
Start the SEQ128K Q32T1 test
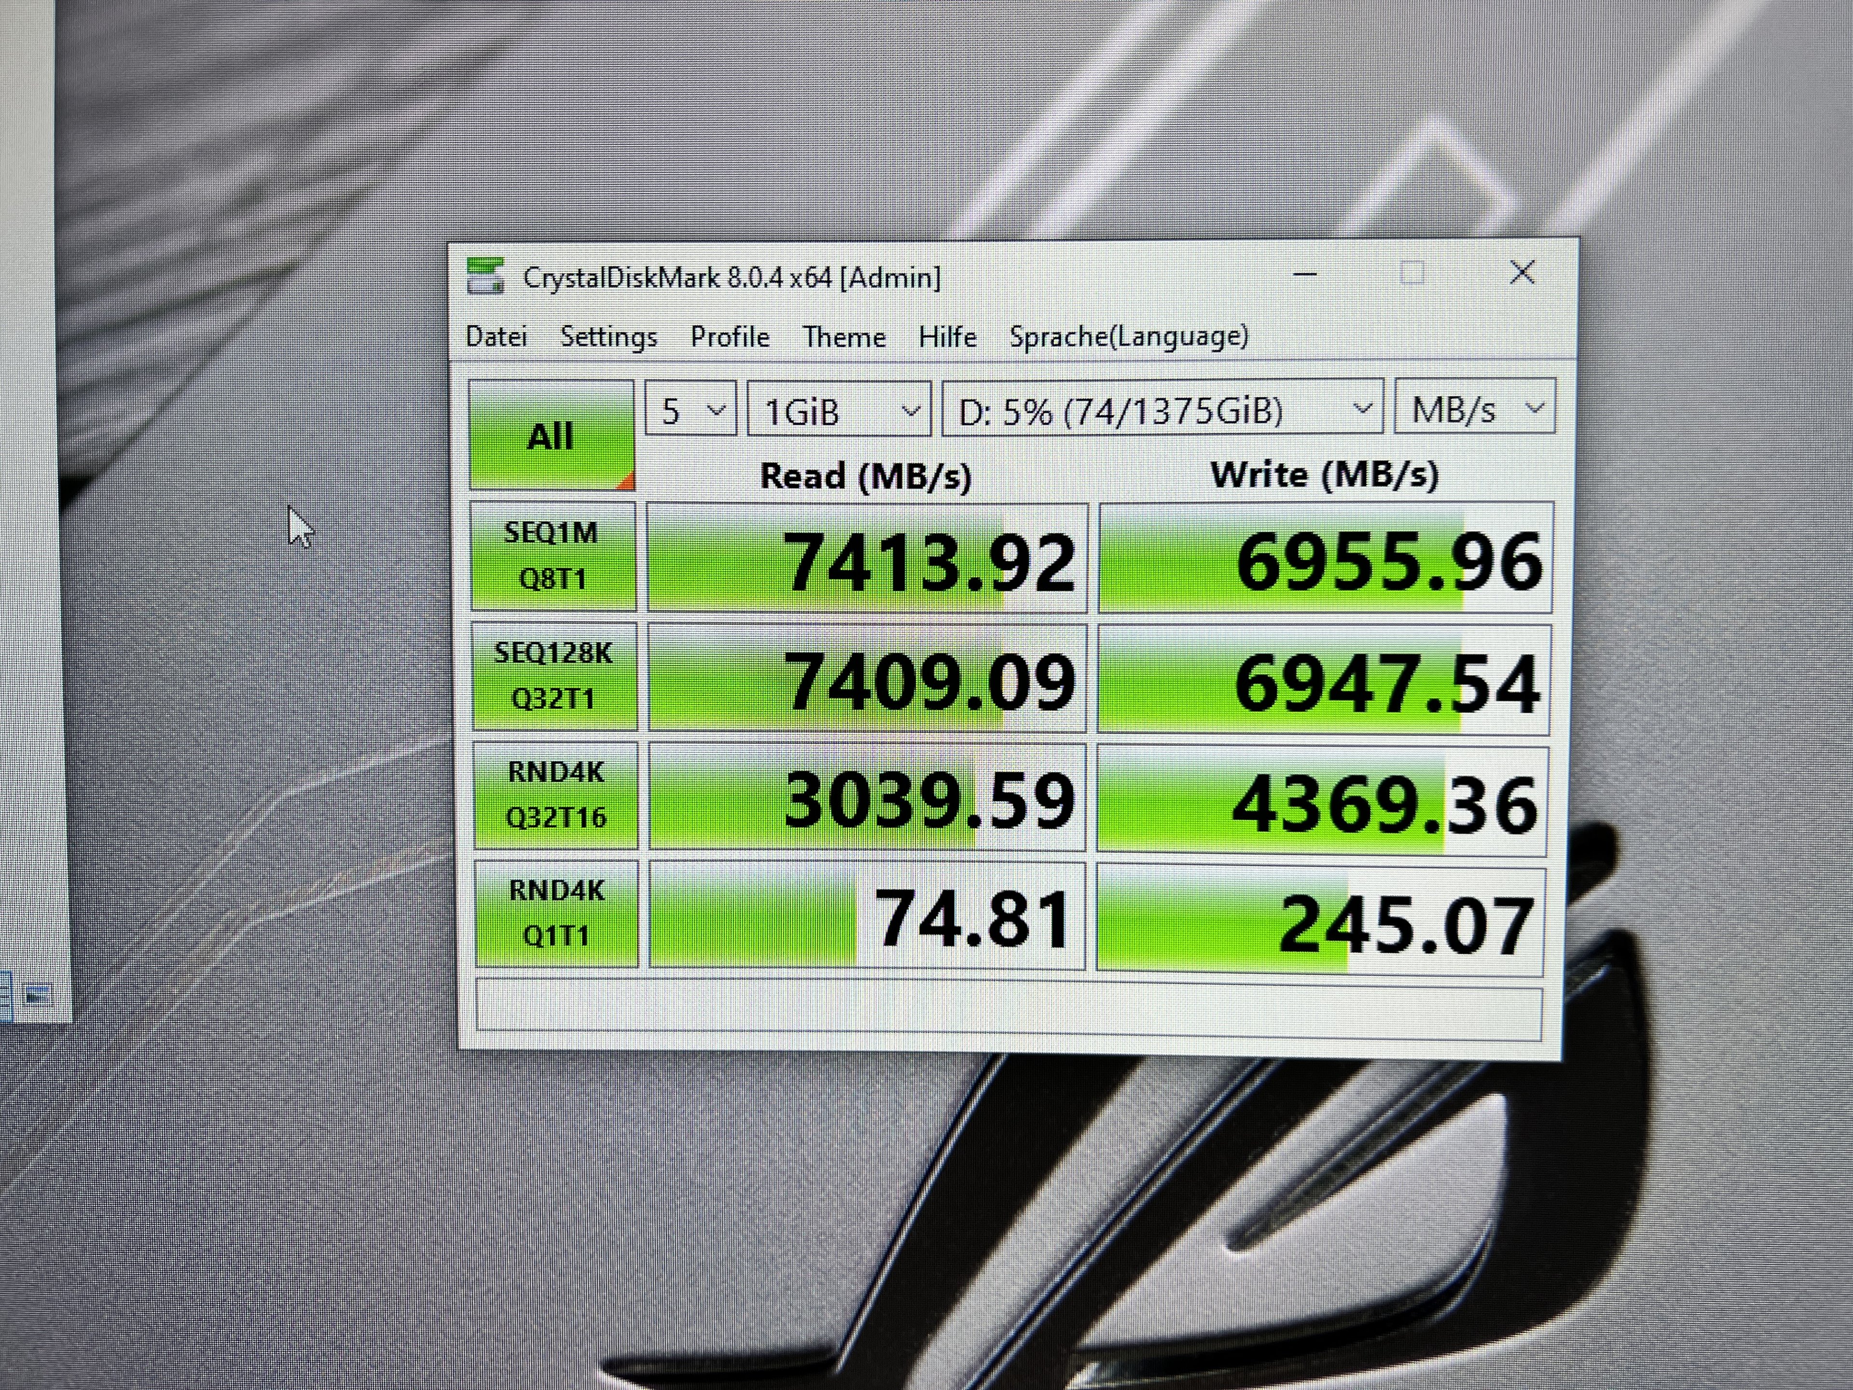(553, 675)
